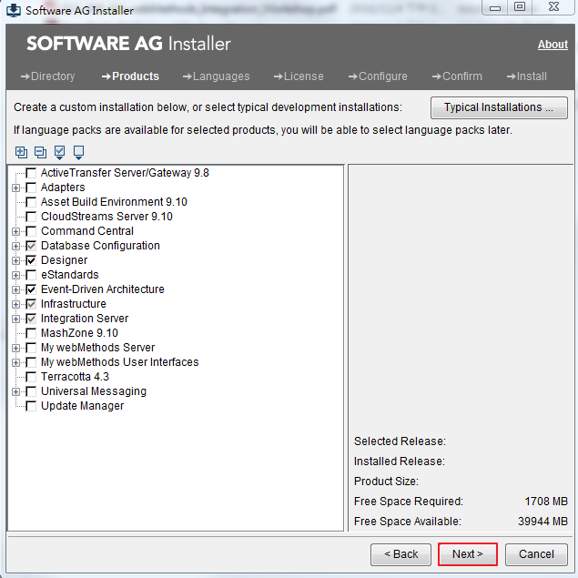Click the Collapse All tree icon
This screenshot has width=578, height=578.
(40, 152)
